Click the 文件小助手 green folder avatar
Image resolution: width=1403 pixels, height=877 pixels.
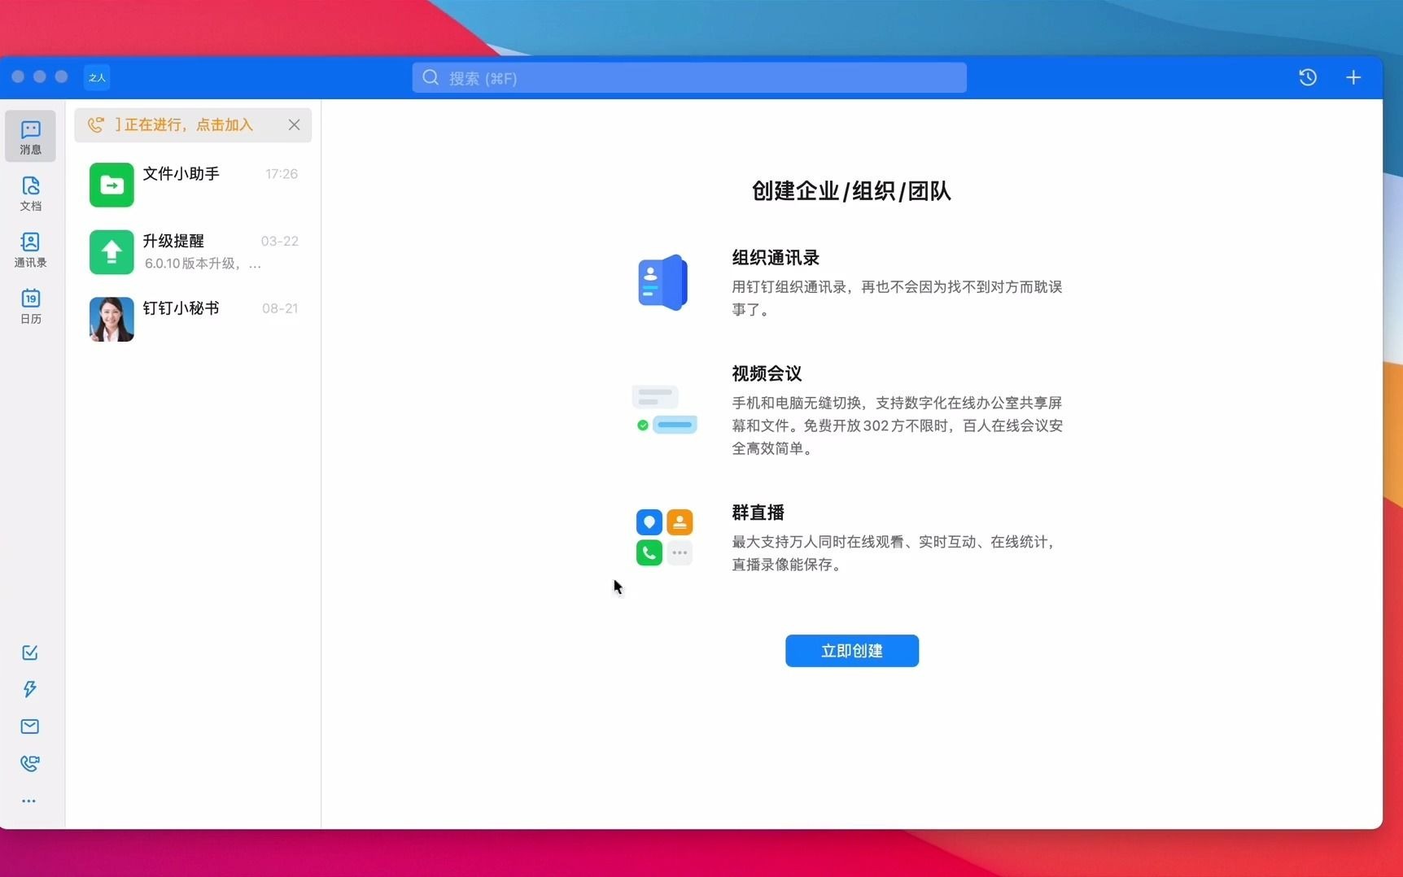point(111,185)
